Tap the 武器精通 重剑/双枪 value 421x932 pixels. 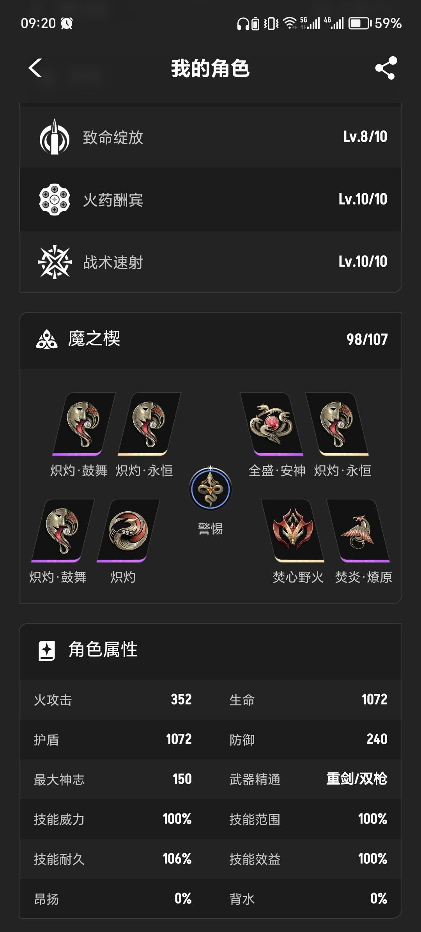coord(357,779)
